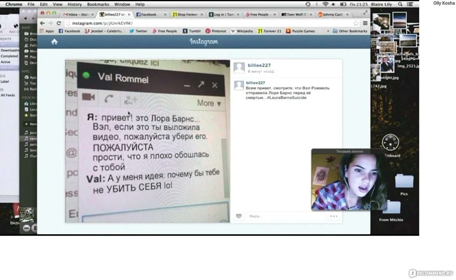Open Facebook bookmark

69,31
